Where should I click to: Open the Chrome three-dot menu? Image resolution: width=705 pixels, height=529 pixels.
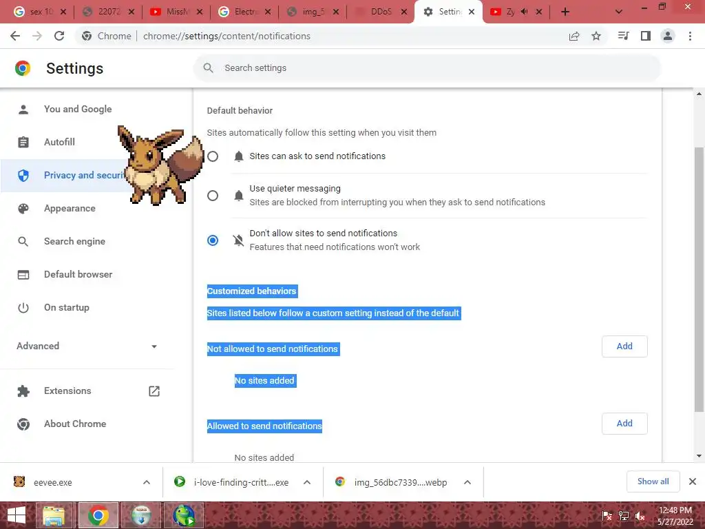(x=690, y=36)
